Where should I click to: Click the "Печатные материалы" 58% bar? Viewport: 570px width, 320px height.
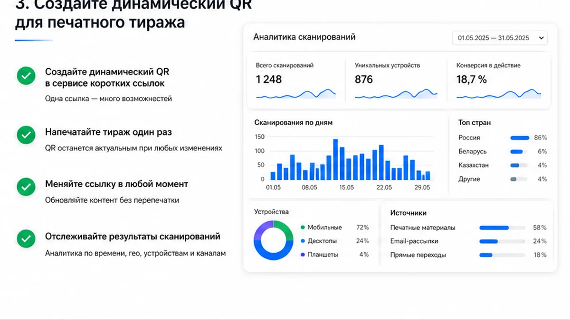click(502, 228)
